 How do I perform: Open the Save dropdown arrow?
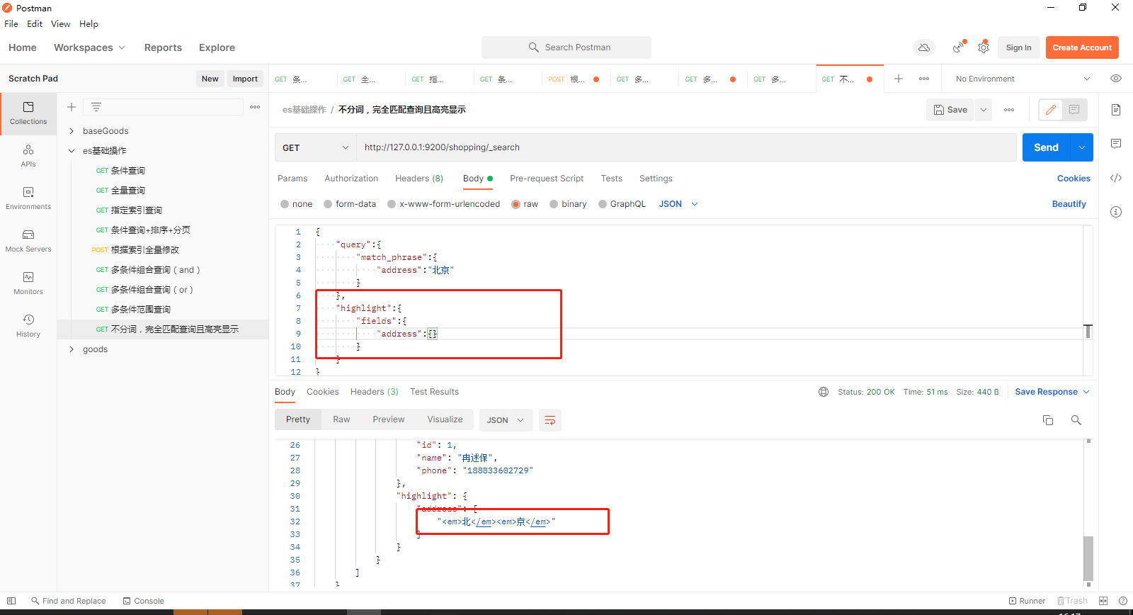coord(984,110)
